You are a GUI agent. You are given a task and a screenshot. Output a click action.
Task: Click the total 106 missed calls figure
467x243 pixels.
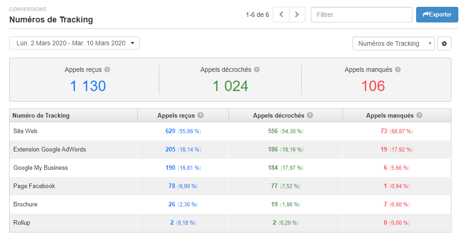pyautogui.click(x=373, y=86)
